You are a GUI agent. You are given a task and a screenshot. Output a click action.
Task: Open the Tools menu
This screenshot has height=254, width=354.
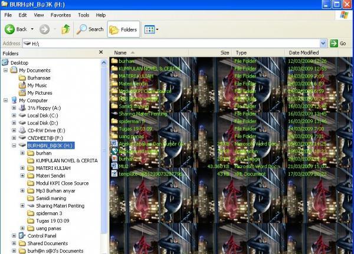(84, 15)
